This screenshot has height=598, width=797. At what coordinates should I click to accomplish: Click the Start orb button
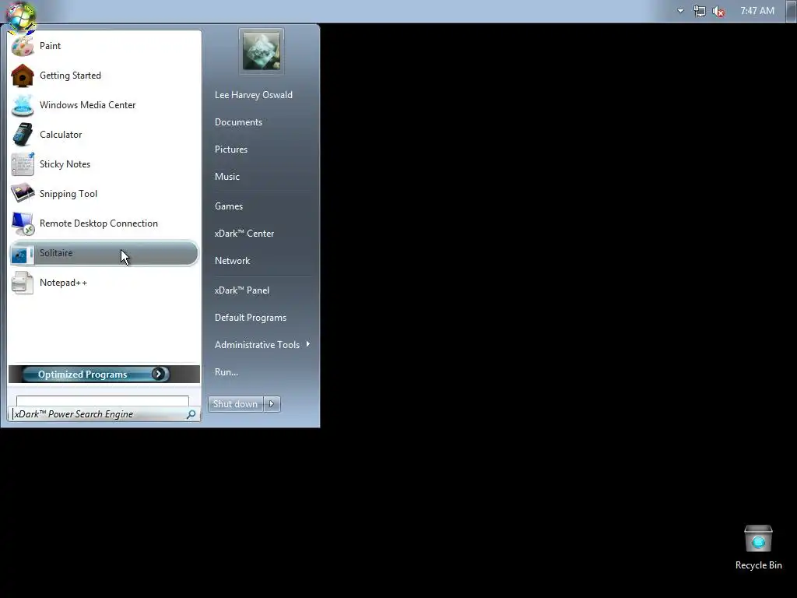pos(21,18)
